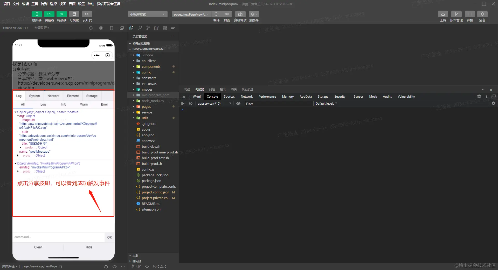Open the README.md file

[x=151, y=204]
